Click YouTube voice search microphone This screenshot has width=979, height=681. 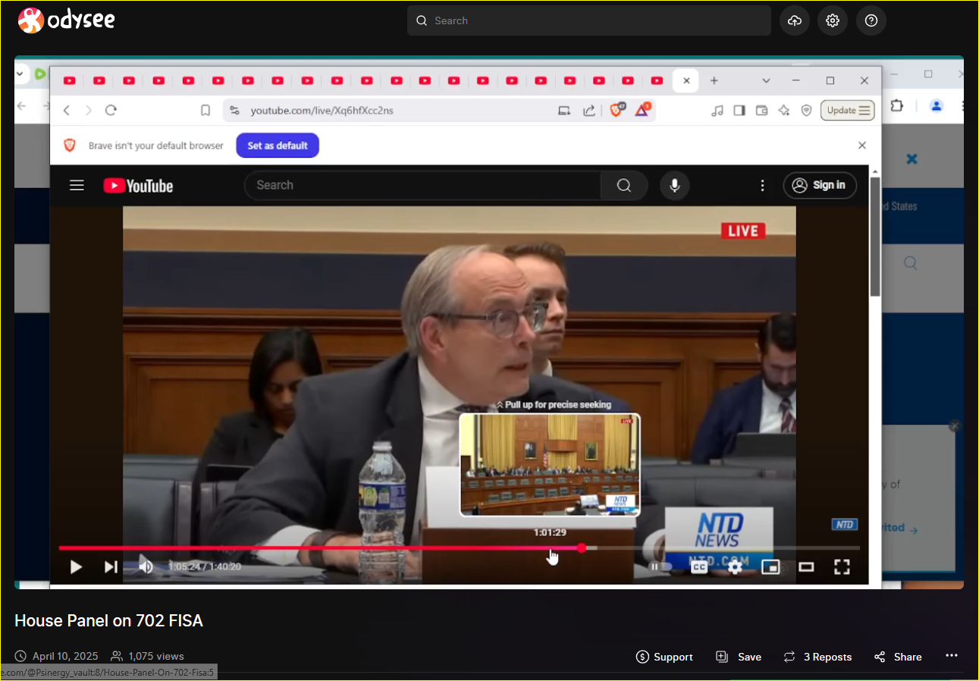(674, 185)
